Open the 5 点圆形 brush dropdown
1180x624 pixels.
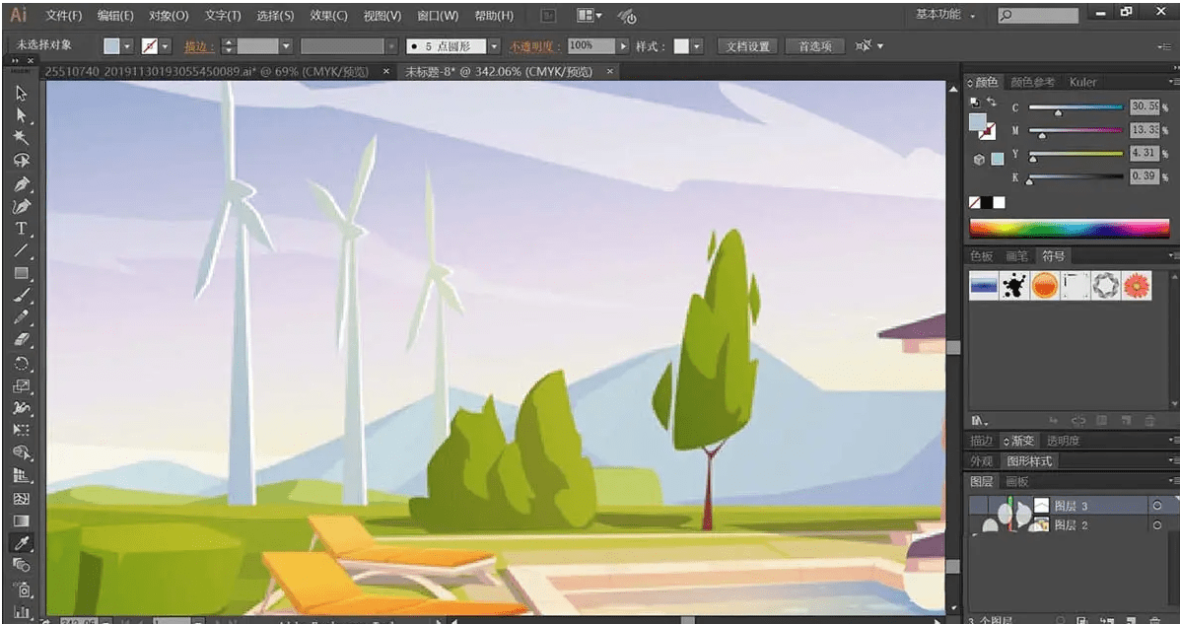coord(494,46)
